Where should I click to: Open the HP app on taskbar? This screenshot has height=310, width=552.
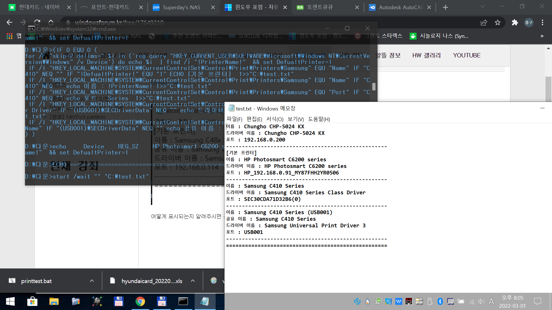(x=97, y=301)
